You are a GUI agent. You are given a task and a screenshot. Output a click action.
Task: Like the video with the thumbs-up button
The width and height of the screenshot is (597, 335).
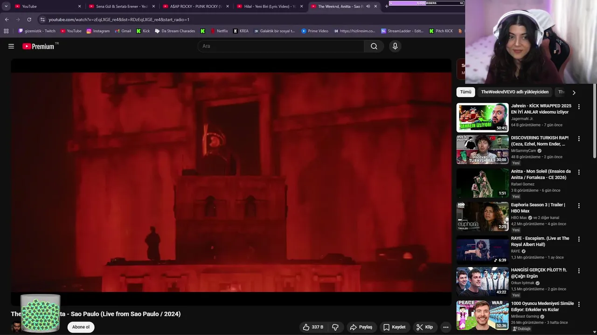(313, 327)
